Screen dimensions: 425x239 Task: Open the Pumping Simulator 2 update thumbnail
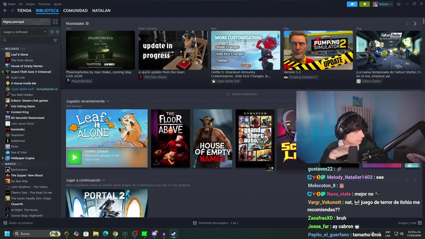tap(318, 50)
